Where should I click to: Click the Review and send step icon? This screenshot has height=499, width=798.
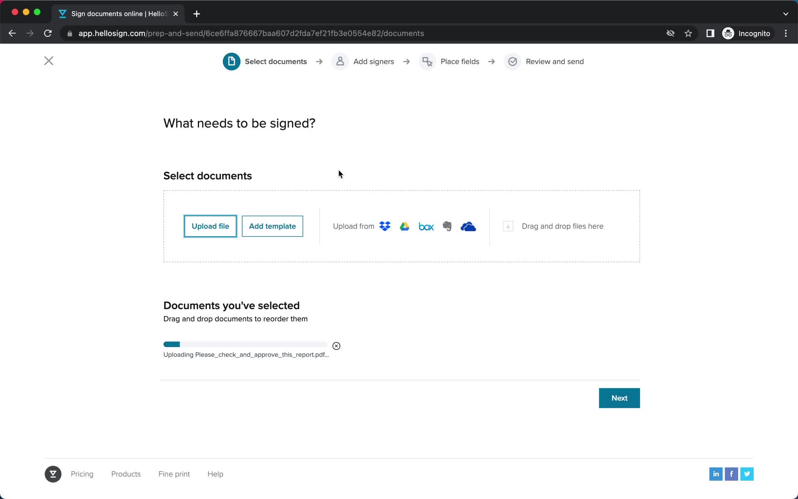(512, 62)
